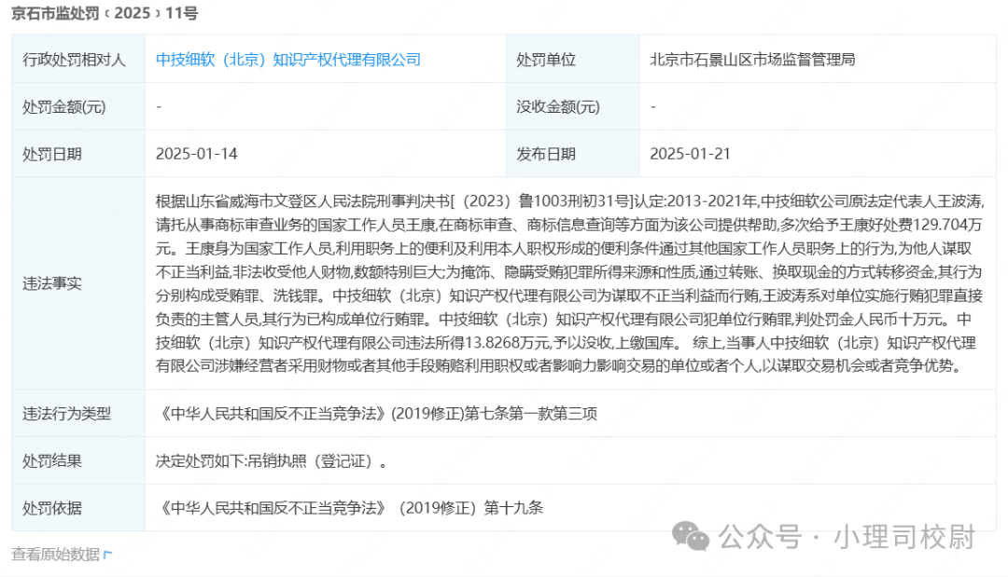Screen dimensions: 1008x577
Task: Click the 处罚单位 label cell
Action: pos(573,59)
